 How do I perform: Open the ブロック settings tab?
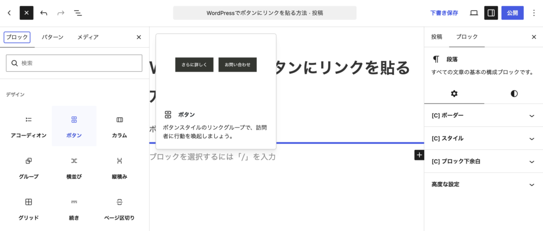pos(467,37)
